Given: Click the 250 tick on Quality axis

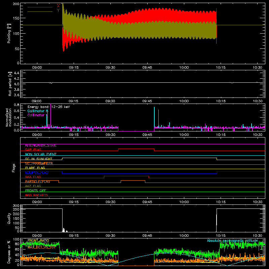Looking at the screenshot, I should 16,209.
